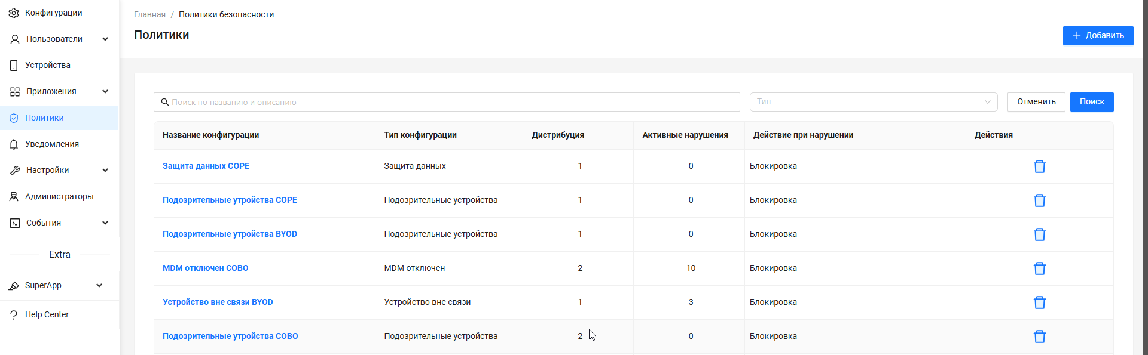The width and height of the screenshot is (1148, 355).
Task: Open the Администраторы page
Action: click(59, 196)
